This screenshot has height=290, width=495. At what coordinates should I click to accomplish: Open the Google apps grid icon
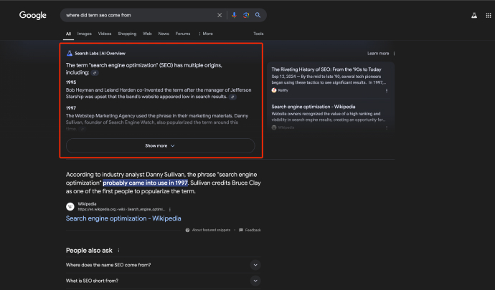tap(489, 15)
